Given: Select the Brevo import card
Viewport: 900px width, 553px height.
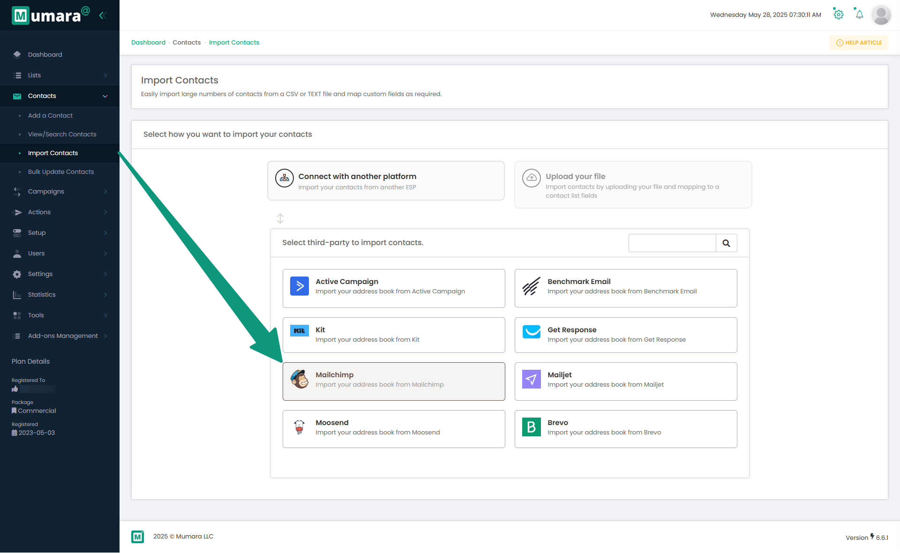Looking at the screenshot, I should point(625,429).
